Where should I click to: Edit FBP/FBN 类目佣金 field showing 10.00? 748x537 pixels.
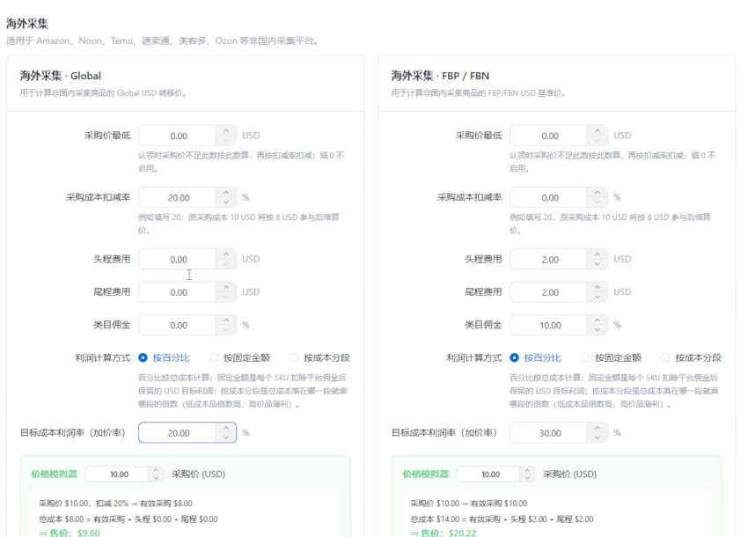[x=549, y=325]
